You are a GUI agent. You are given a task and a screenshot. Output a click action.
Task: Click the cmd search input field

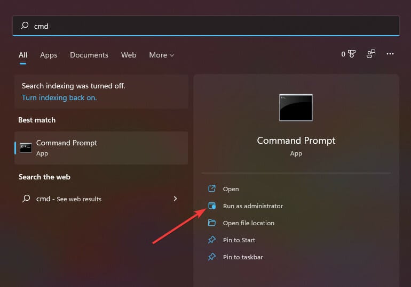click(x=206, y=26)
